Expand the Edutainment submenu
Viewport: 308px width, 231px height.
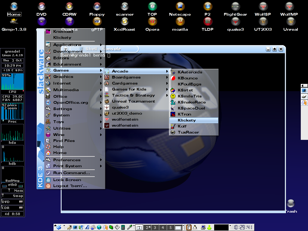coord(74,64)
